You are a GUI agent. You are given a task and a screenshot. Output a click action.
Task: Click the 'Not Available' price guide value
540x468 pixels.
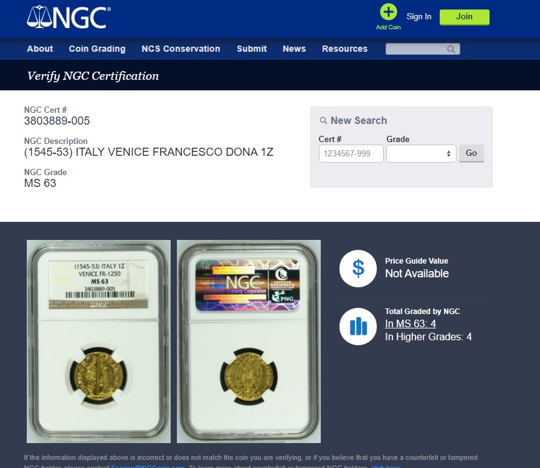[x=417, y=274]
